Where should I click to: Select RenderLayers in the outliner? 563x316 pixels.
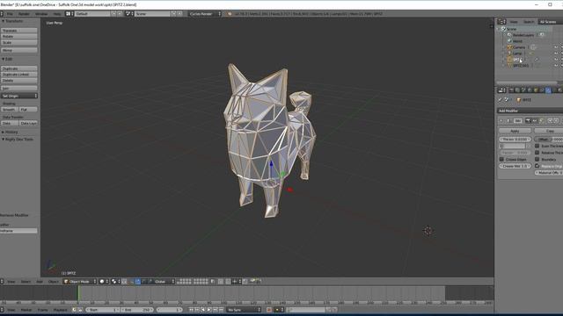523,35
